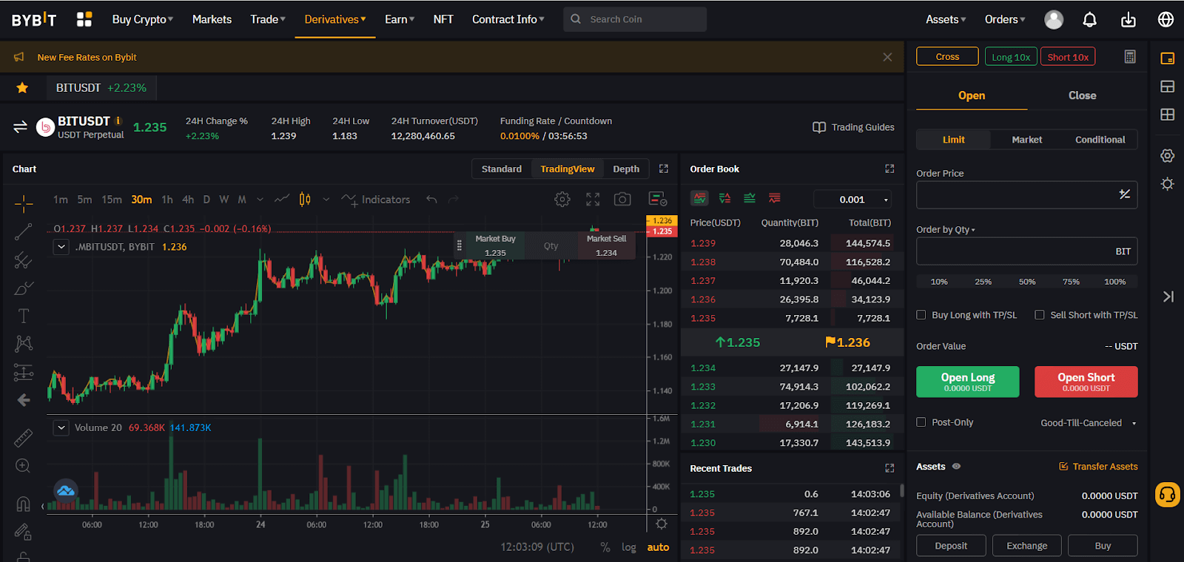Select the trend line drawing tool
This screenshot has height=562, width=1184.
click(x=24, y=231)
